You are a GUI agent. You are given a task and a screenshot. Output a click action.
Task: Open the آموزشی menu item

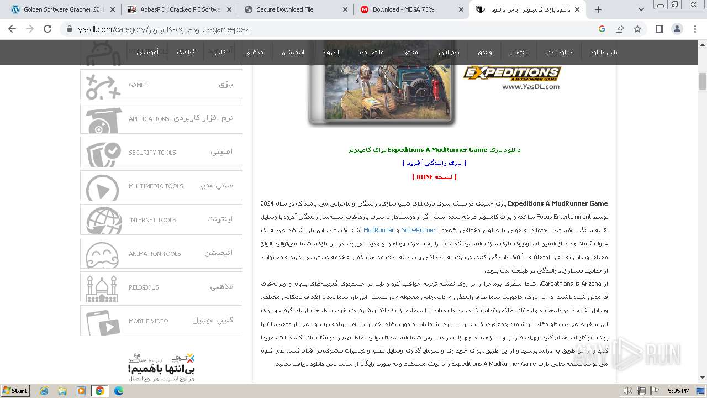[x=147, y=52]
